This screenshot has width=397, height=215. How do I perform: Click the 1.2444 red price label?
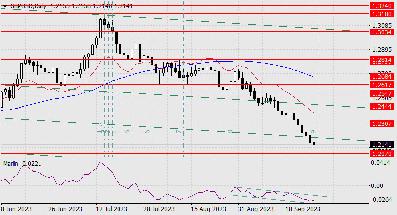tap(382, 106)
